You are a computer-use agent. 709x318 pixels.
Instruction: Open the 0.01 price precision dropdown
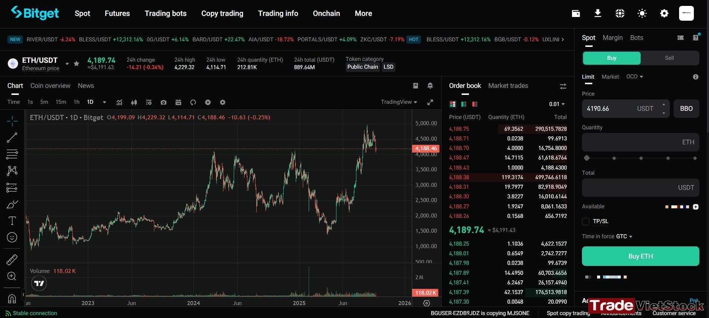pyautogui.click(x=557, y=104)
